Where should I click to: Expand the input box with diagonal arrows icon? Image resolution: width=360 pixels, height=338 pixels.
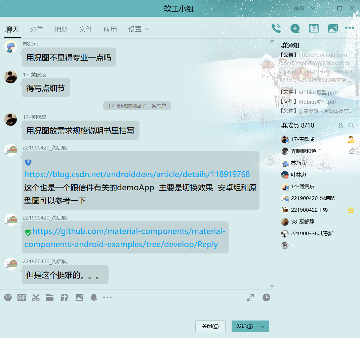[x=250, y=298]
